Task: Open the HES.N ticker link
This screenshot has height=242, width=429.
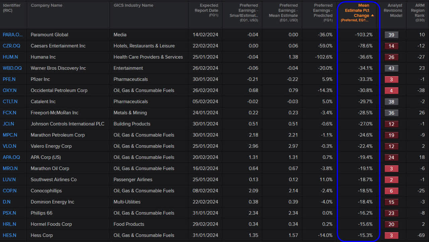Action: 9,235
